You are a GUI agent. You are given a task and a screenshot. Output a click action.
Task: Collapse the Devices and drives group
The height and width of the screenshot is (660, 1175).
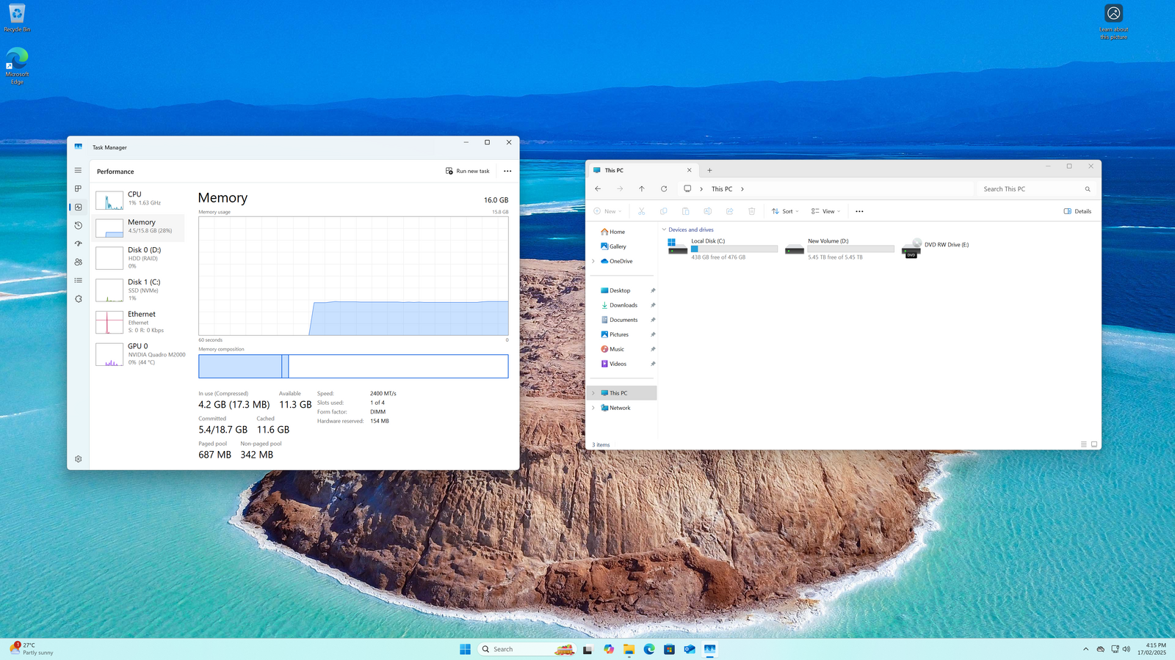(x=665, y=230)
